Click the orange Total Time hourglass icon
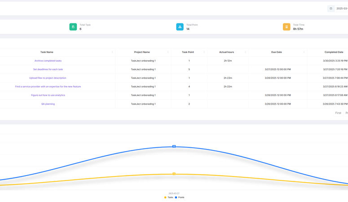 (286, 27)
